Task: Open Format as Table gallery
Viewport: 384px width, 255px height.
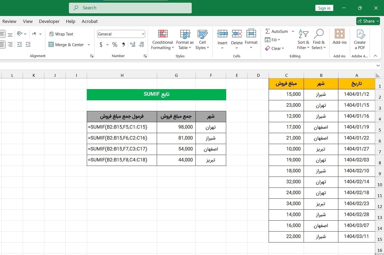Action: pos(185,34)
